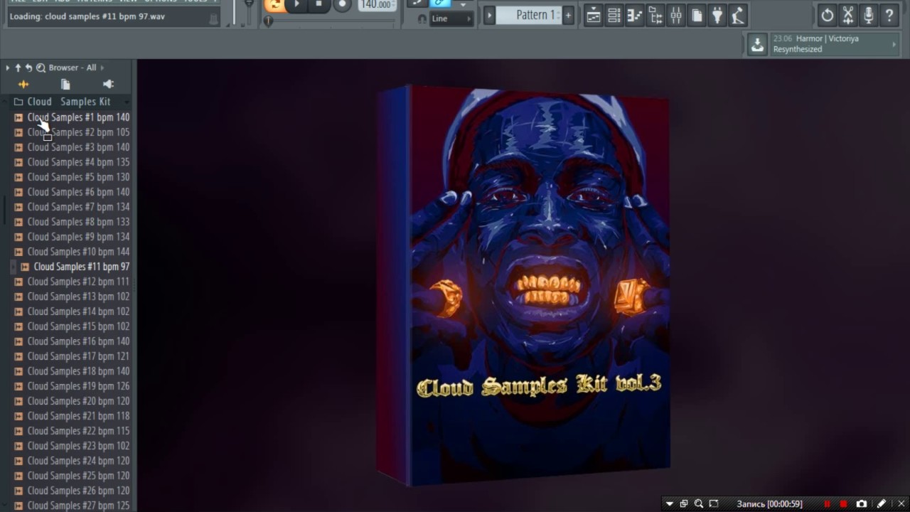910x512 pixels.
Task: Open the Line snap dropdown
Action: 451,19
